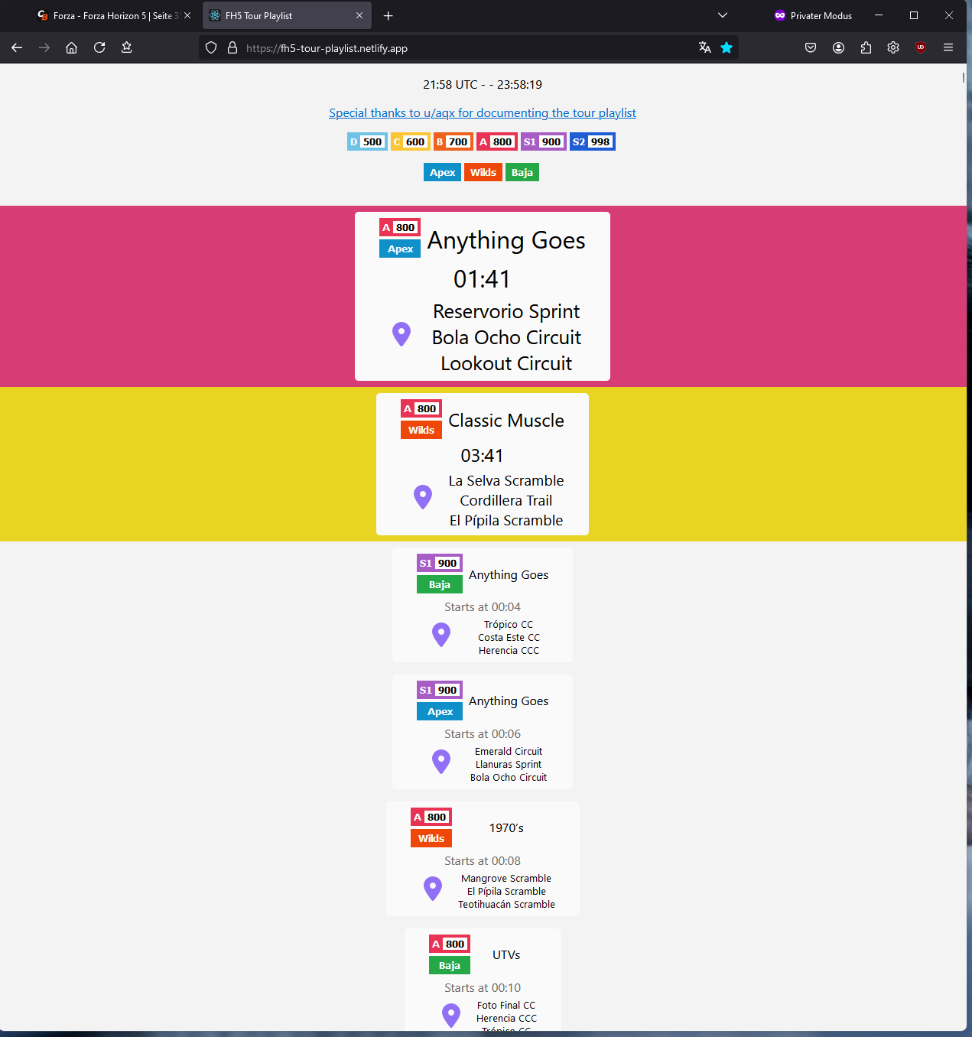Click the Starts at 00:04 text
This screenshot has height=1037, width=972.
tap(483, 607)
